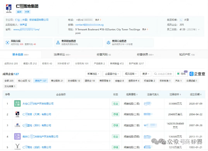Image resolution: width=208 pixels, height=151 pixels.
Task: Select the 全部 205 industry filter
Action: pos(9,81)
